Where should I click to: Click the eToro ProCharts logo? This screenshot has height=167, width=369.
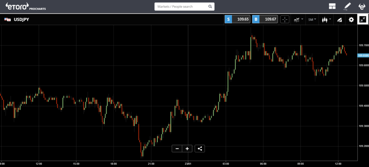26,6
